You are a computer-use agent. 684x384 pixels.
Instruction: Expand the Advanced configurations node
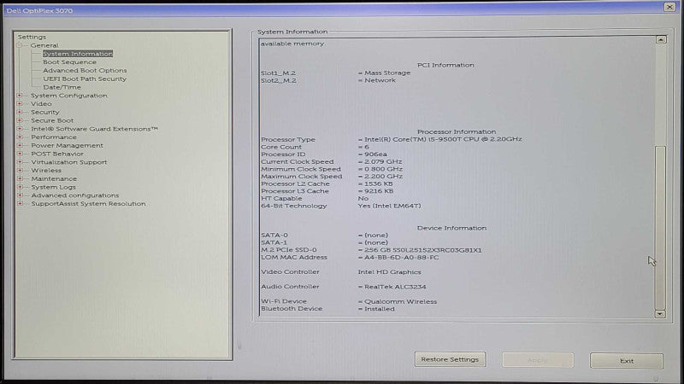point(20,195)
